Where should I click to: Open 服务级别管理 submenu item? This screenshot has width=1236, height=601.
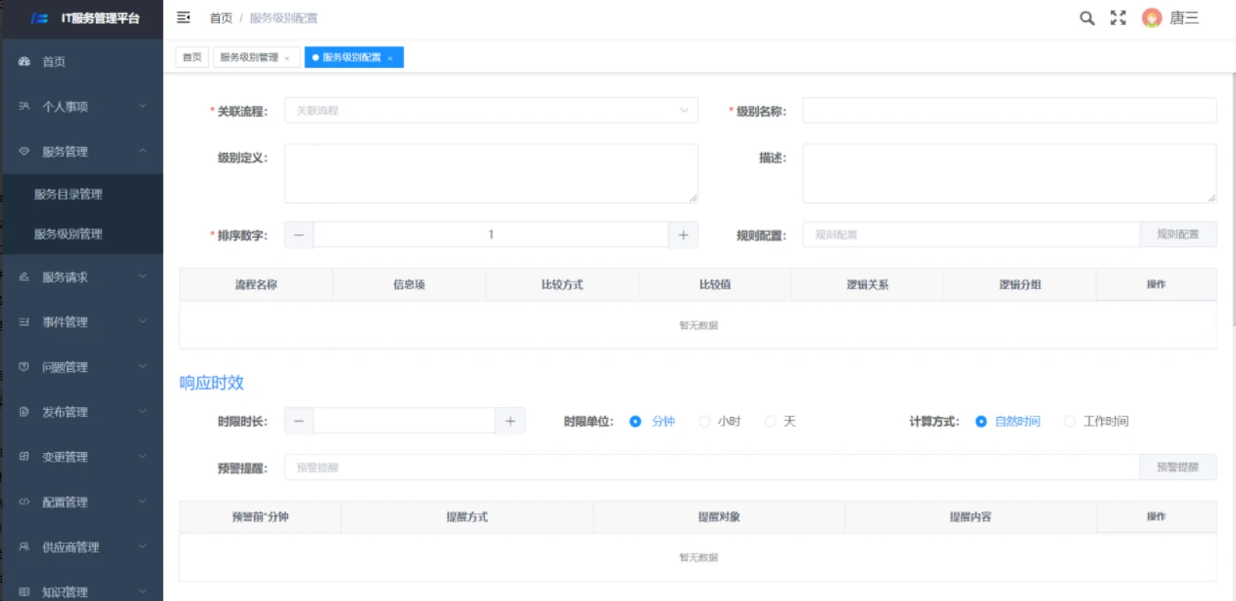coord(82,234)
